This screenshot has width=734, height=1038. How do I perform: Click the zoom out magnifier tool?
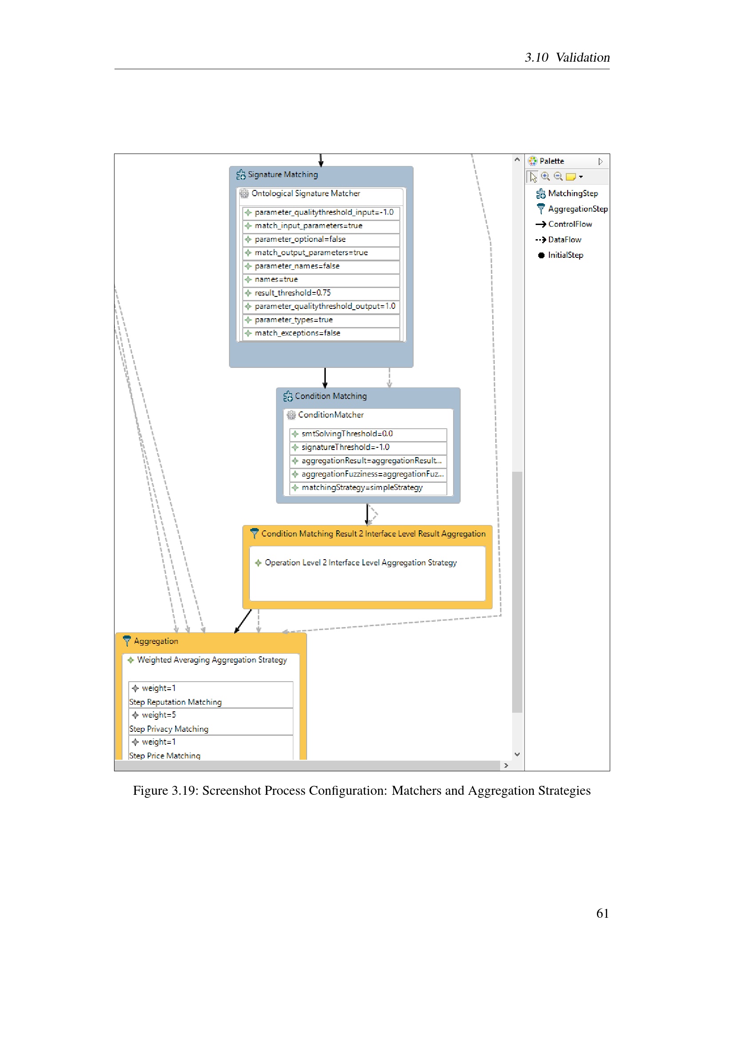pos(558,177)
